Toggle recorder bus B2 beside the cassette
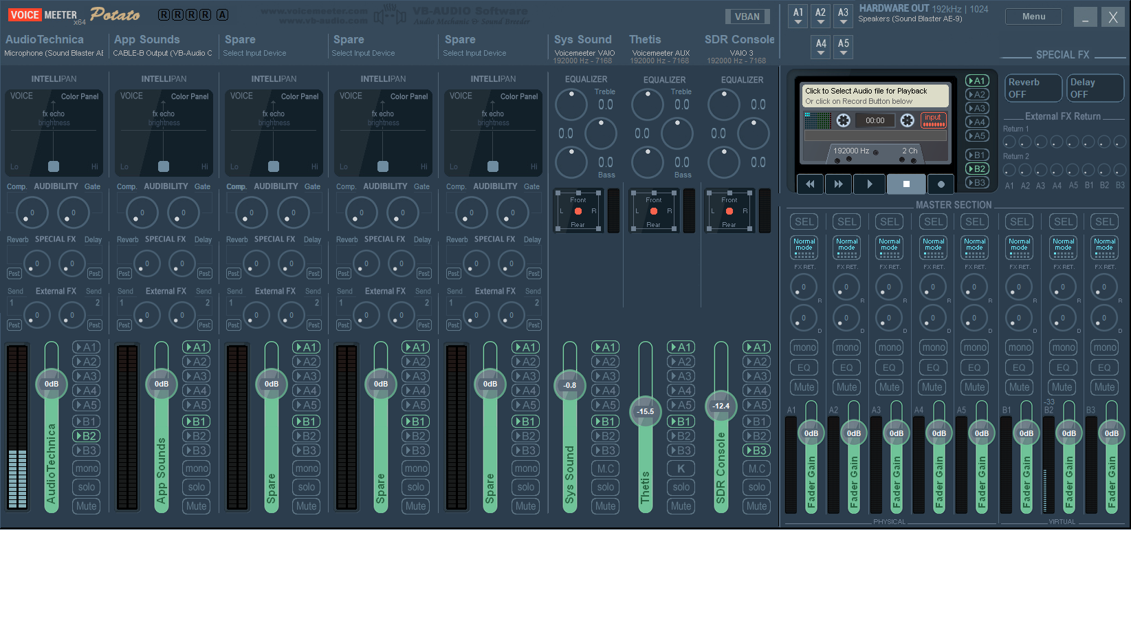 point(977,169)
